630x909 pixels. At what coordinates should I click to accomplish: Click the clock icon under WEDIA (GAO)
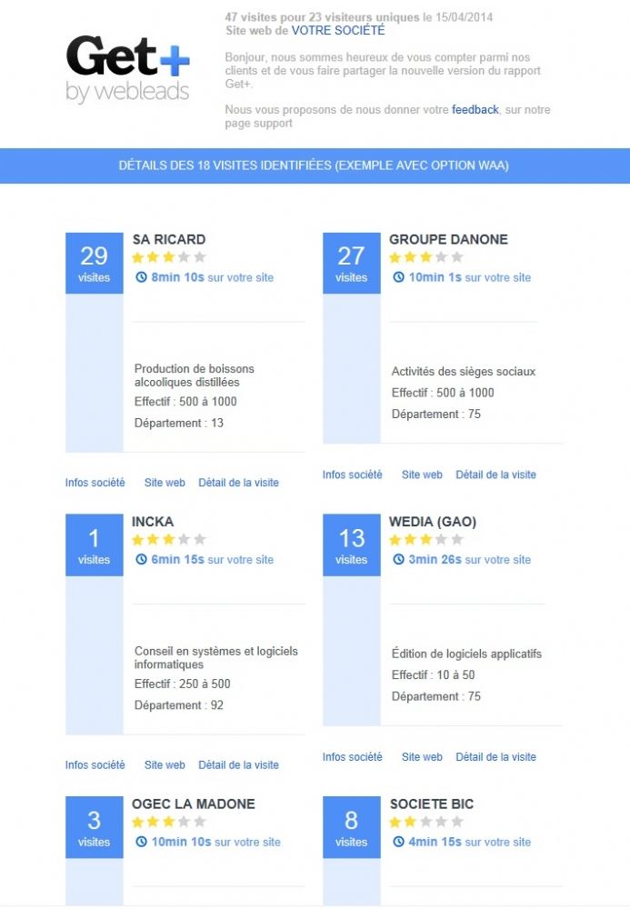click(x=398, y=559)
